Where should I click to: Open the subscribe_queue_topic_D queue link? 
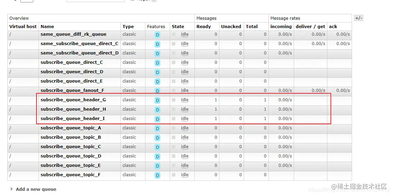pyautogui.click(x=71, y=156)
